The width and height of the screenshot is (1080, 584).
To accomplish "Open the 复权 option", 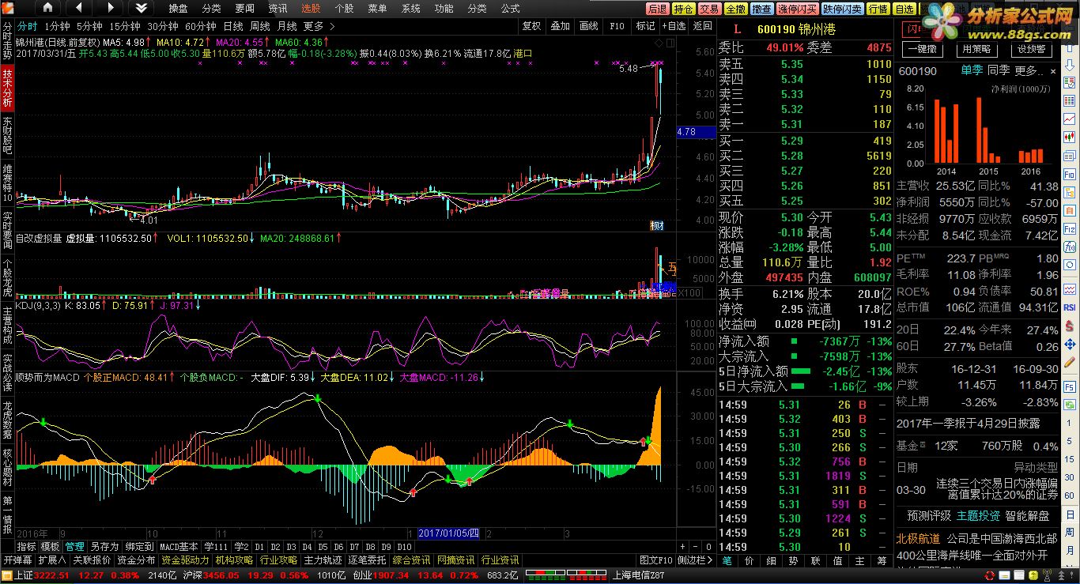I will pyautogui.click(x=532, y=26).
